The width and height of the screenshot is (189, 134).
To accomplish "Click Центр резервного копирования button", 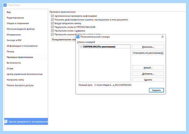I will coord(26,121).
